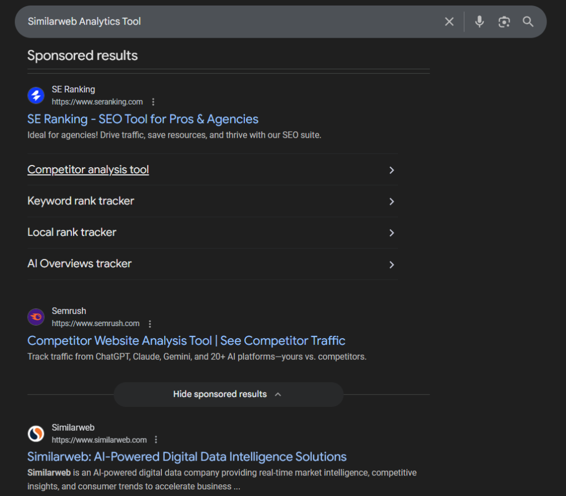Click the Similarweb favicon

click(35, 433)
